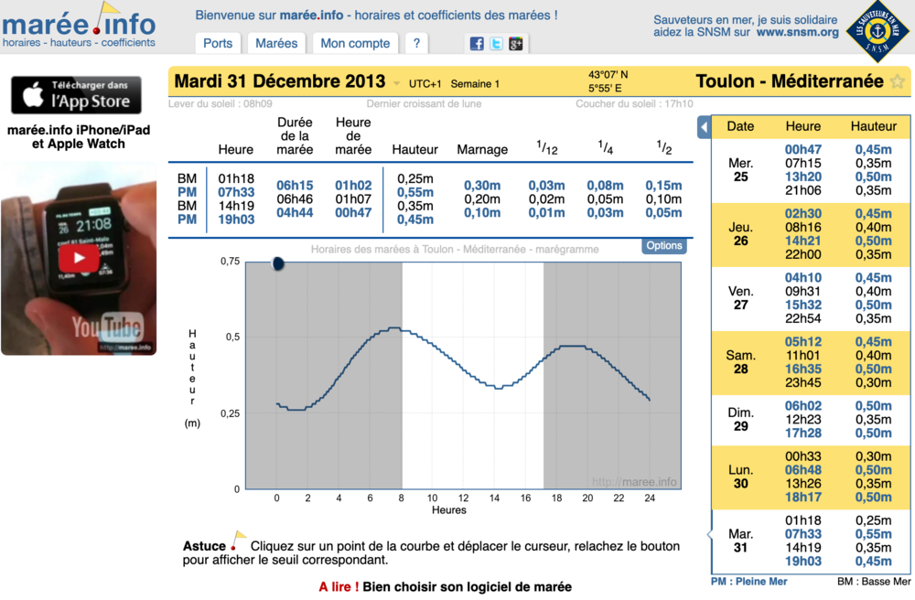The height and width of the screenshot is (600, 915).
Task: Select Mer. 25 in the week list
Action: (x=740, y=170)
